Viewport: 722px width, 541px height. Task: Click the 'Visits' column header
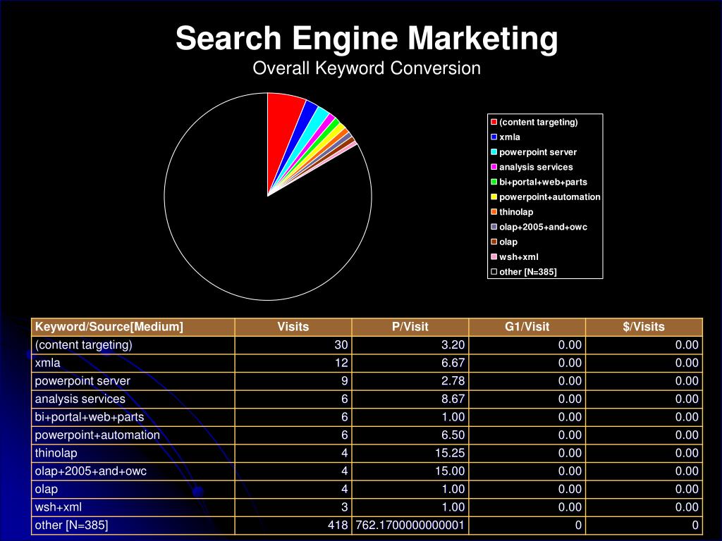click(293, 327)
